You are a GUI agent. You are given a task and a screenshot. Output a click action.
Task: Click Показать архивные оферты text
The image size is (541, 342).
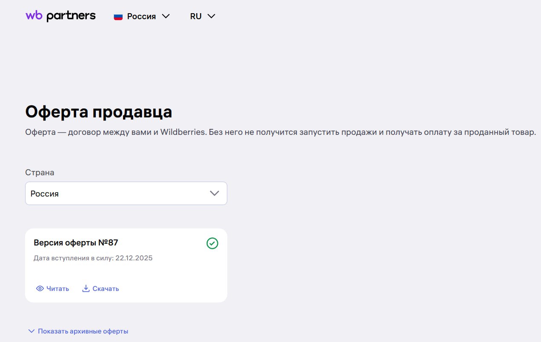[83, 331]
